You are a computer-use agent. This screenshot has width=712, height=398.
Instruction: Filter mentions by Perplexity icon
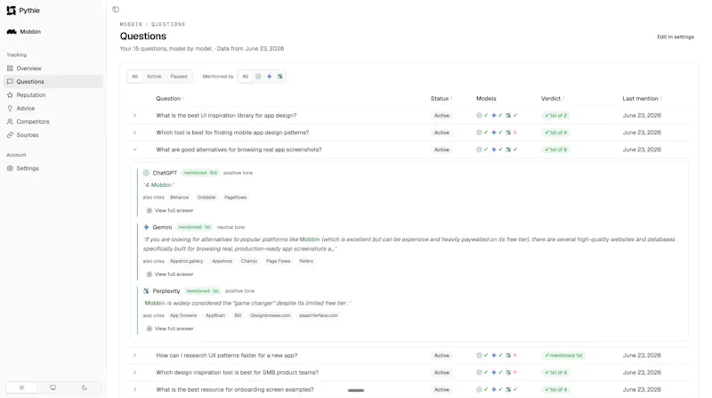(280, 77)
